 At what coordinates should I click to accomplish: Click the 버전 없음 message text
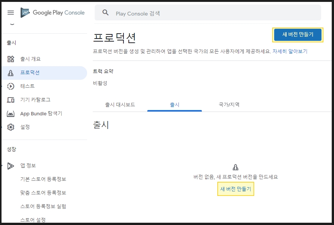pyautogui.click(x=236, y=177)
